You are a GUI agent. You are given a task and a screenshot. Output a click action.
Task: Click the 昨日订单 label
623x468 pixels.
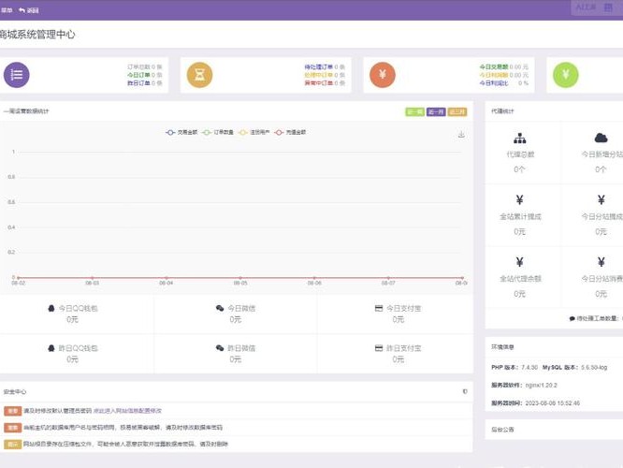[x=138, y=83]
